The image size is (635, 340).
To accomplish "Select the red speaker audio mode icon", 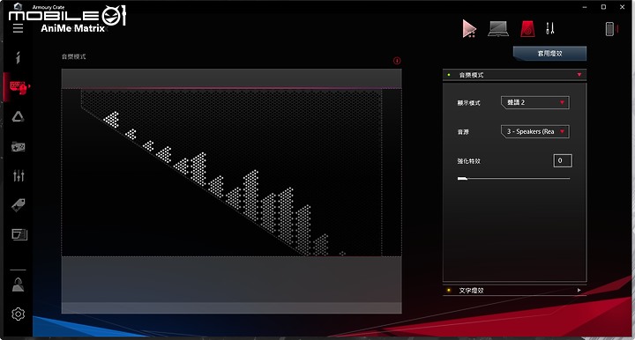I will (527, 29).
